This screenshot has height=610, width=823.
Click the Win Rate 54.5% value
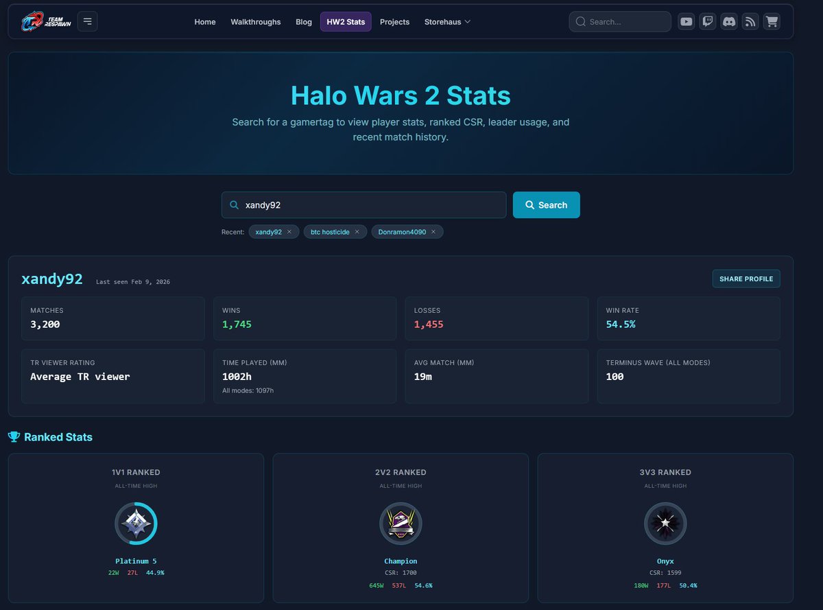(x=621, y=324)
